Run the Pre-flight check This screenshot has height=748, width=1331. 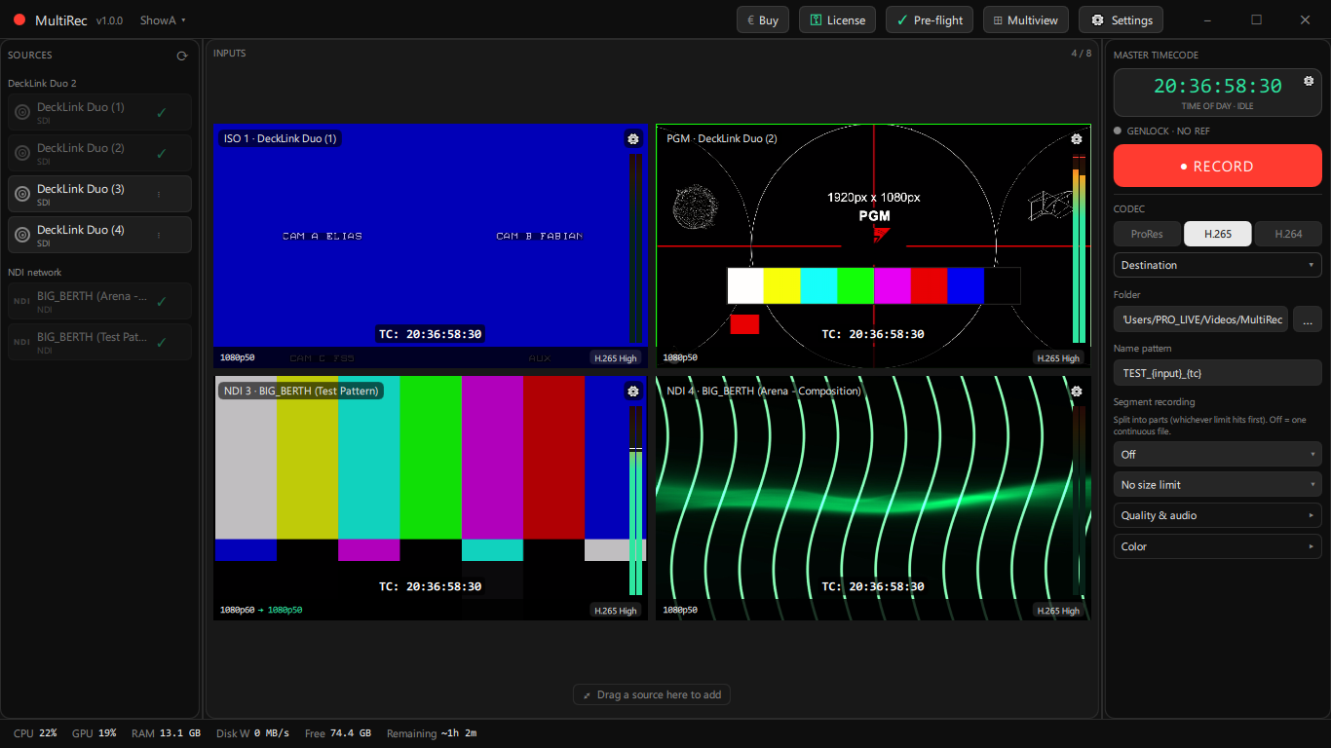click(x=930, y=19)
